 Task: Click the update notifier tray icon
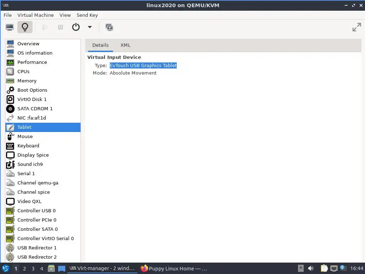click(x=343, y=268)
